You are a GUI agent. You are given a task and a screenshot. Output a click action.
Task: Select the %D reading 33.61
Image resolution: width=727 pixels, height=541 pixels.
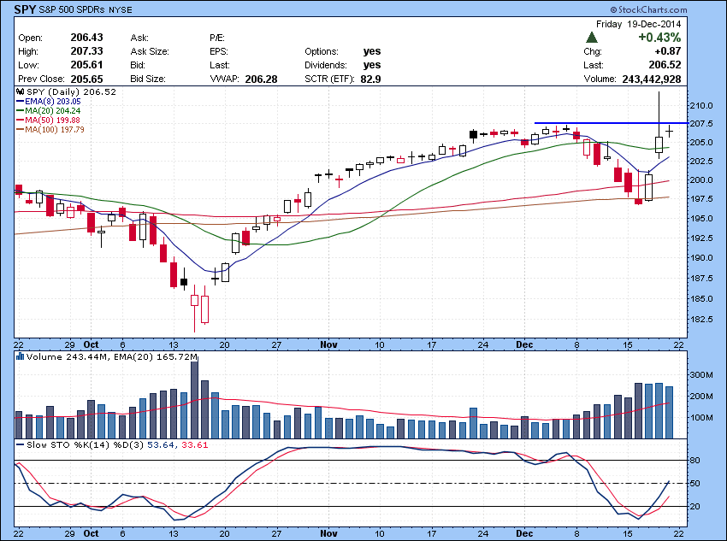(x=194, y=444)
